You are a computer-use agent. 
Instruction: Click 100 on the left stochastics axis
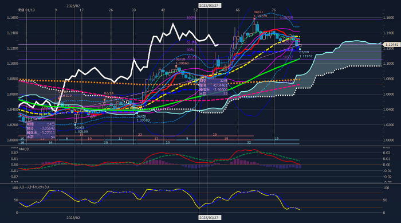click(x=15, y=188)
